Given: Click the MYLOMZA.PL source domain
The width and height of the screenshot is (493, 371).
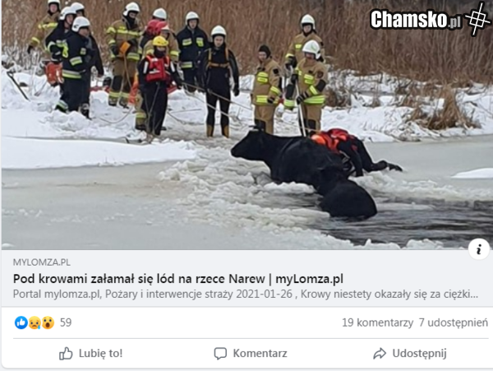Looking at the screenshot, I should tap(42, 262).
